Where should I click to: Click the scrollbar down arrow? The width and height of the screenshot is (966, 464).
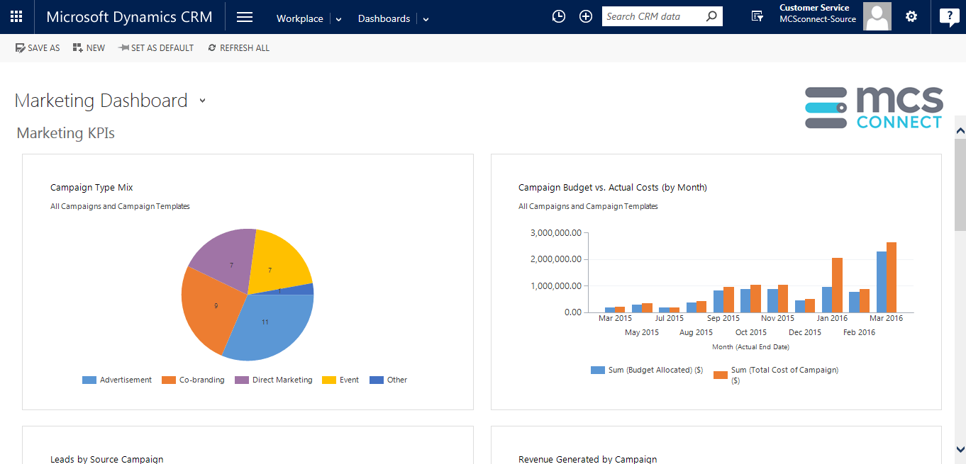click(x=960, y=449)
